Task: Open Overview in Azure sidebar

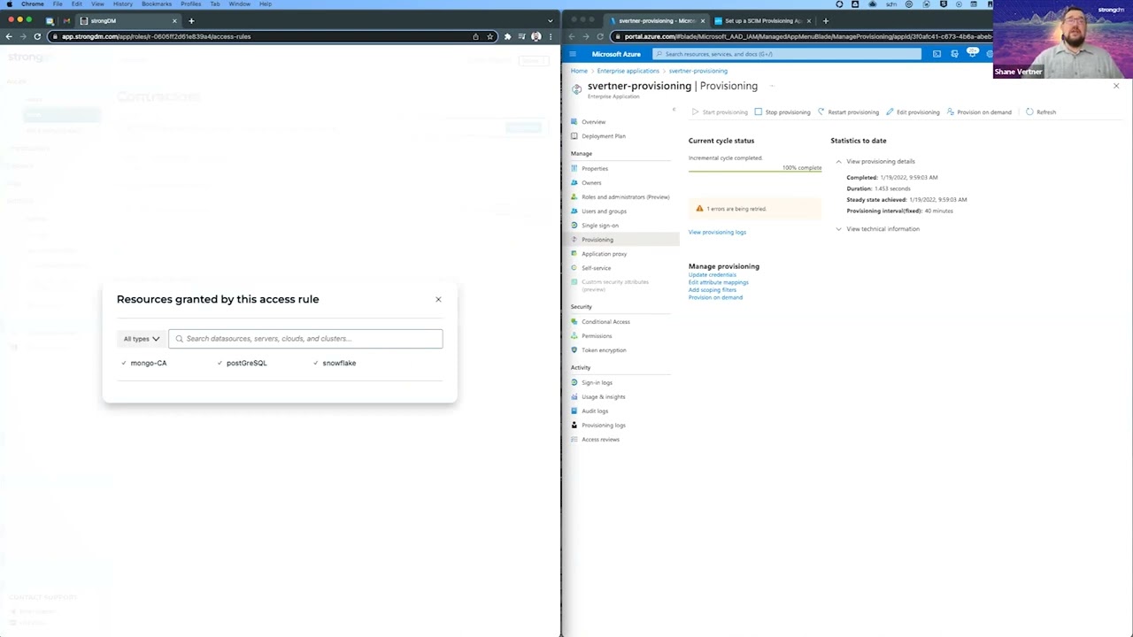Action: point(593,122)
